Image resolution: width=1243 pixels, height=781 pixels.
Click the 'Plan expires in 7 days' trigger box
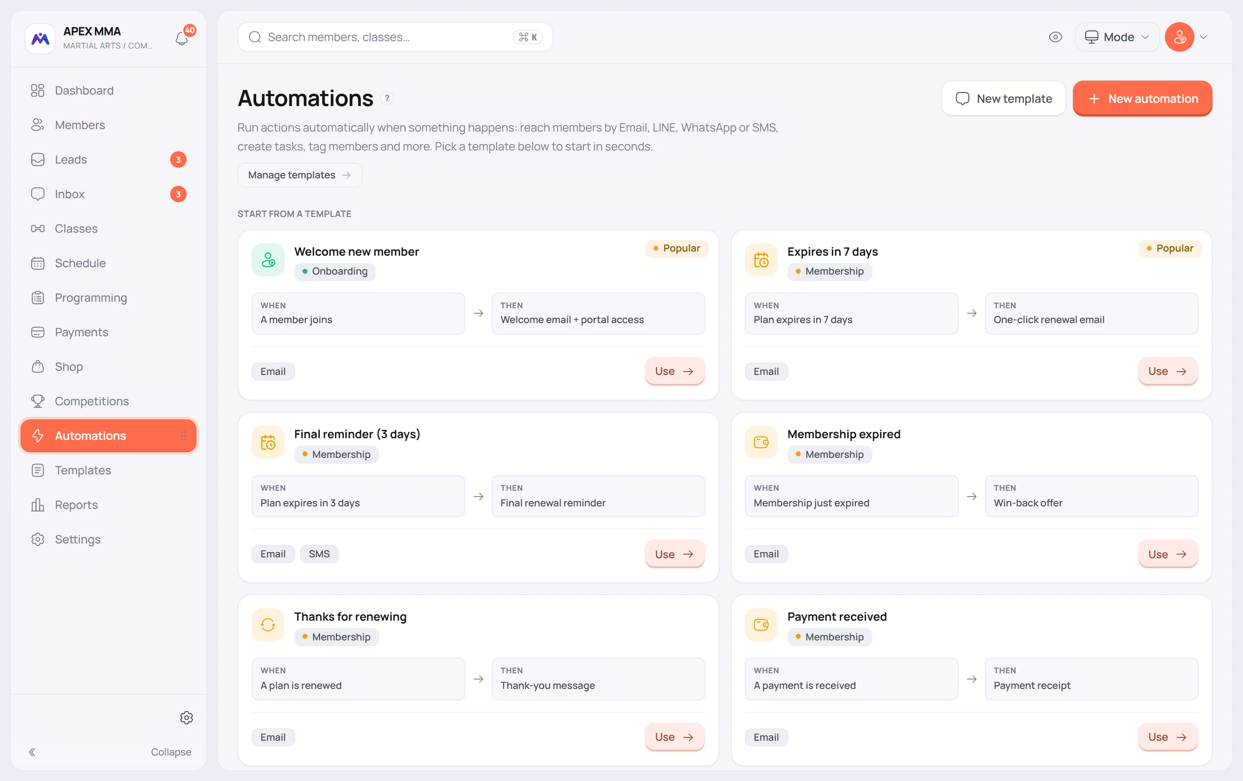pos(851,313)
